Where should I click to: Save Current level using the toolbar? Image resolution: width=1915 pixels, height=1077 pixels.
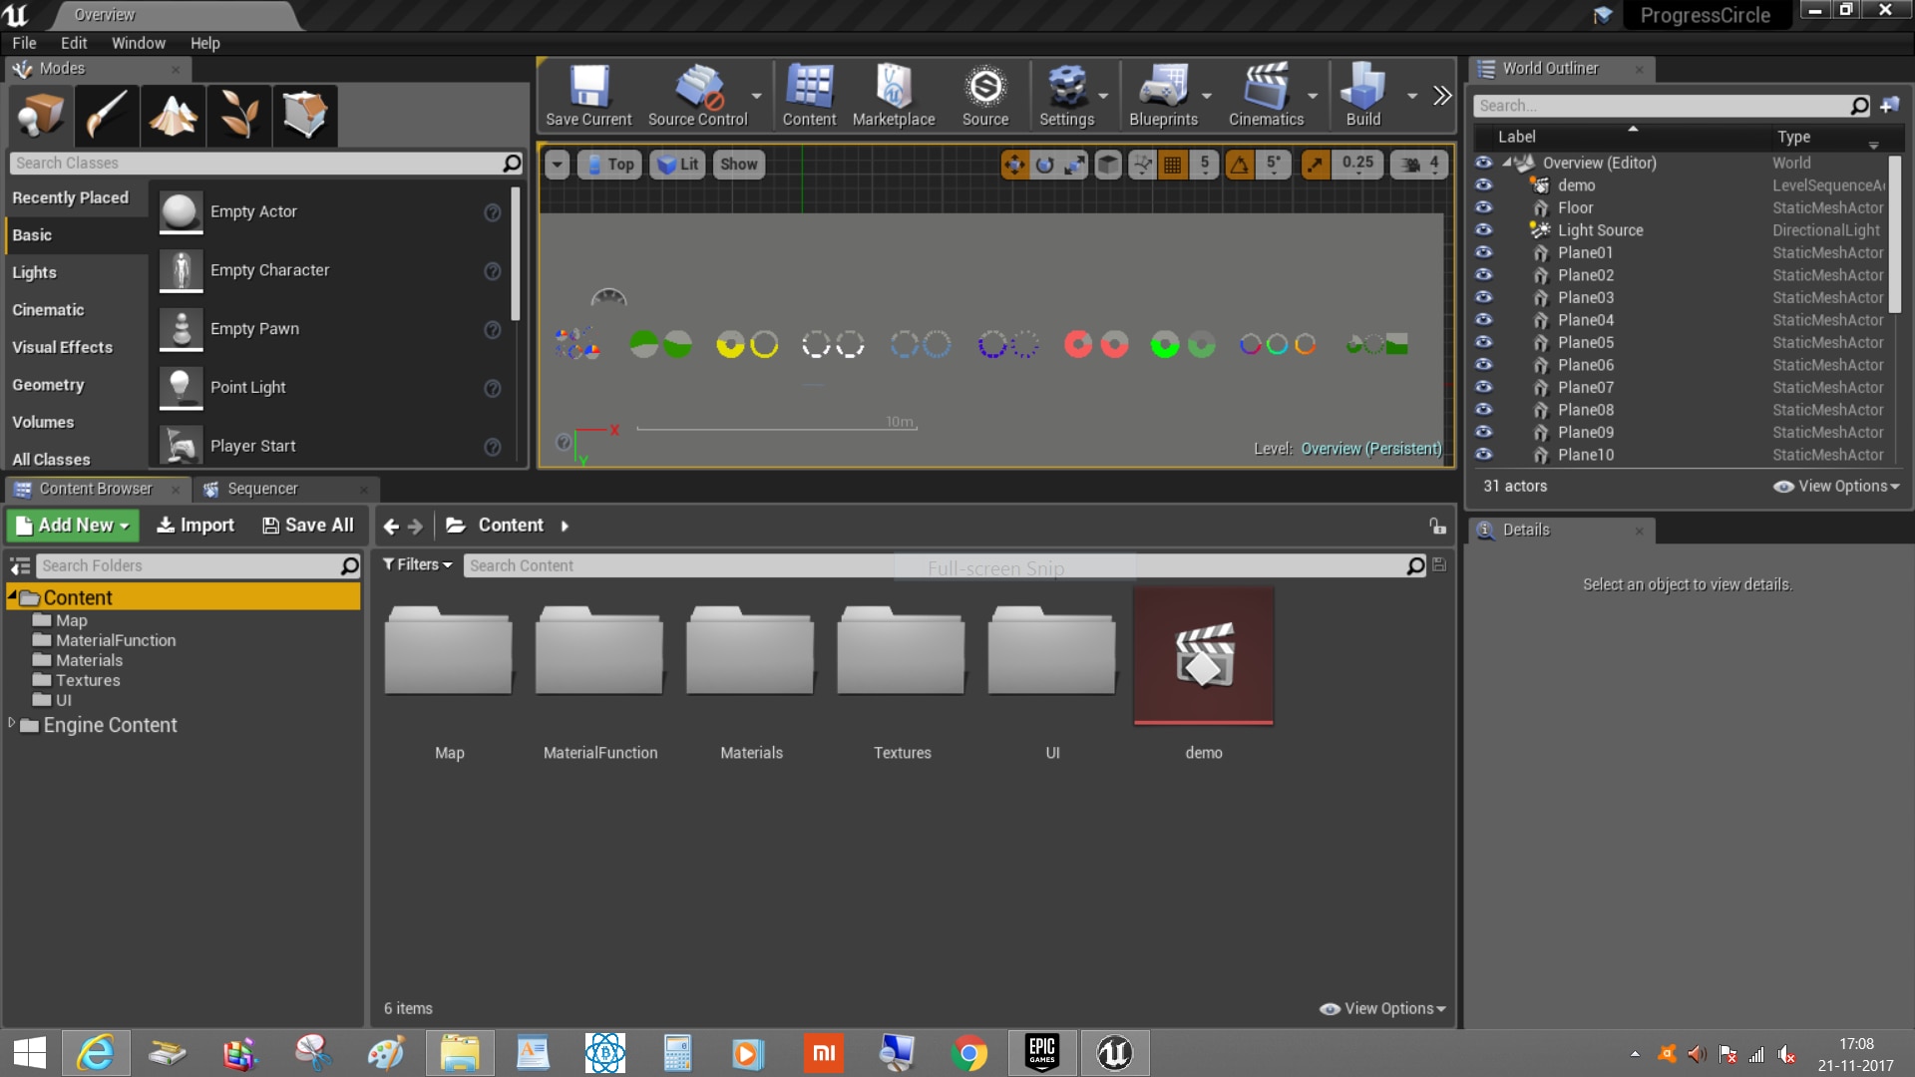pos(588,95)
